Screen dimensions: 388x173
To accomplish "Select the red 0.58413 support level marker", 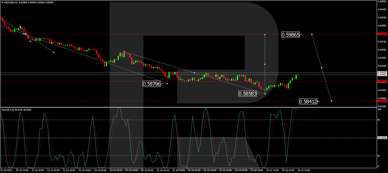I will click(382, 101).
